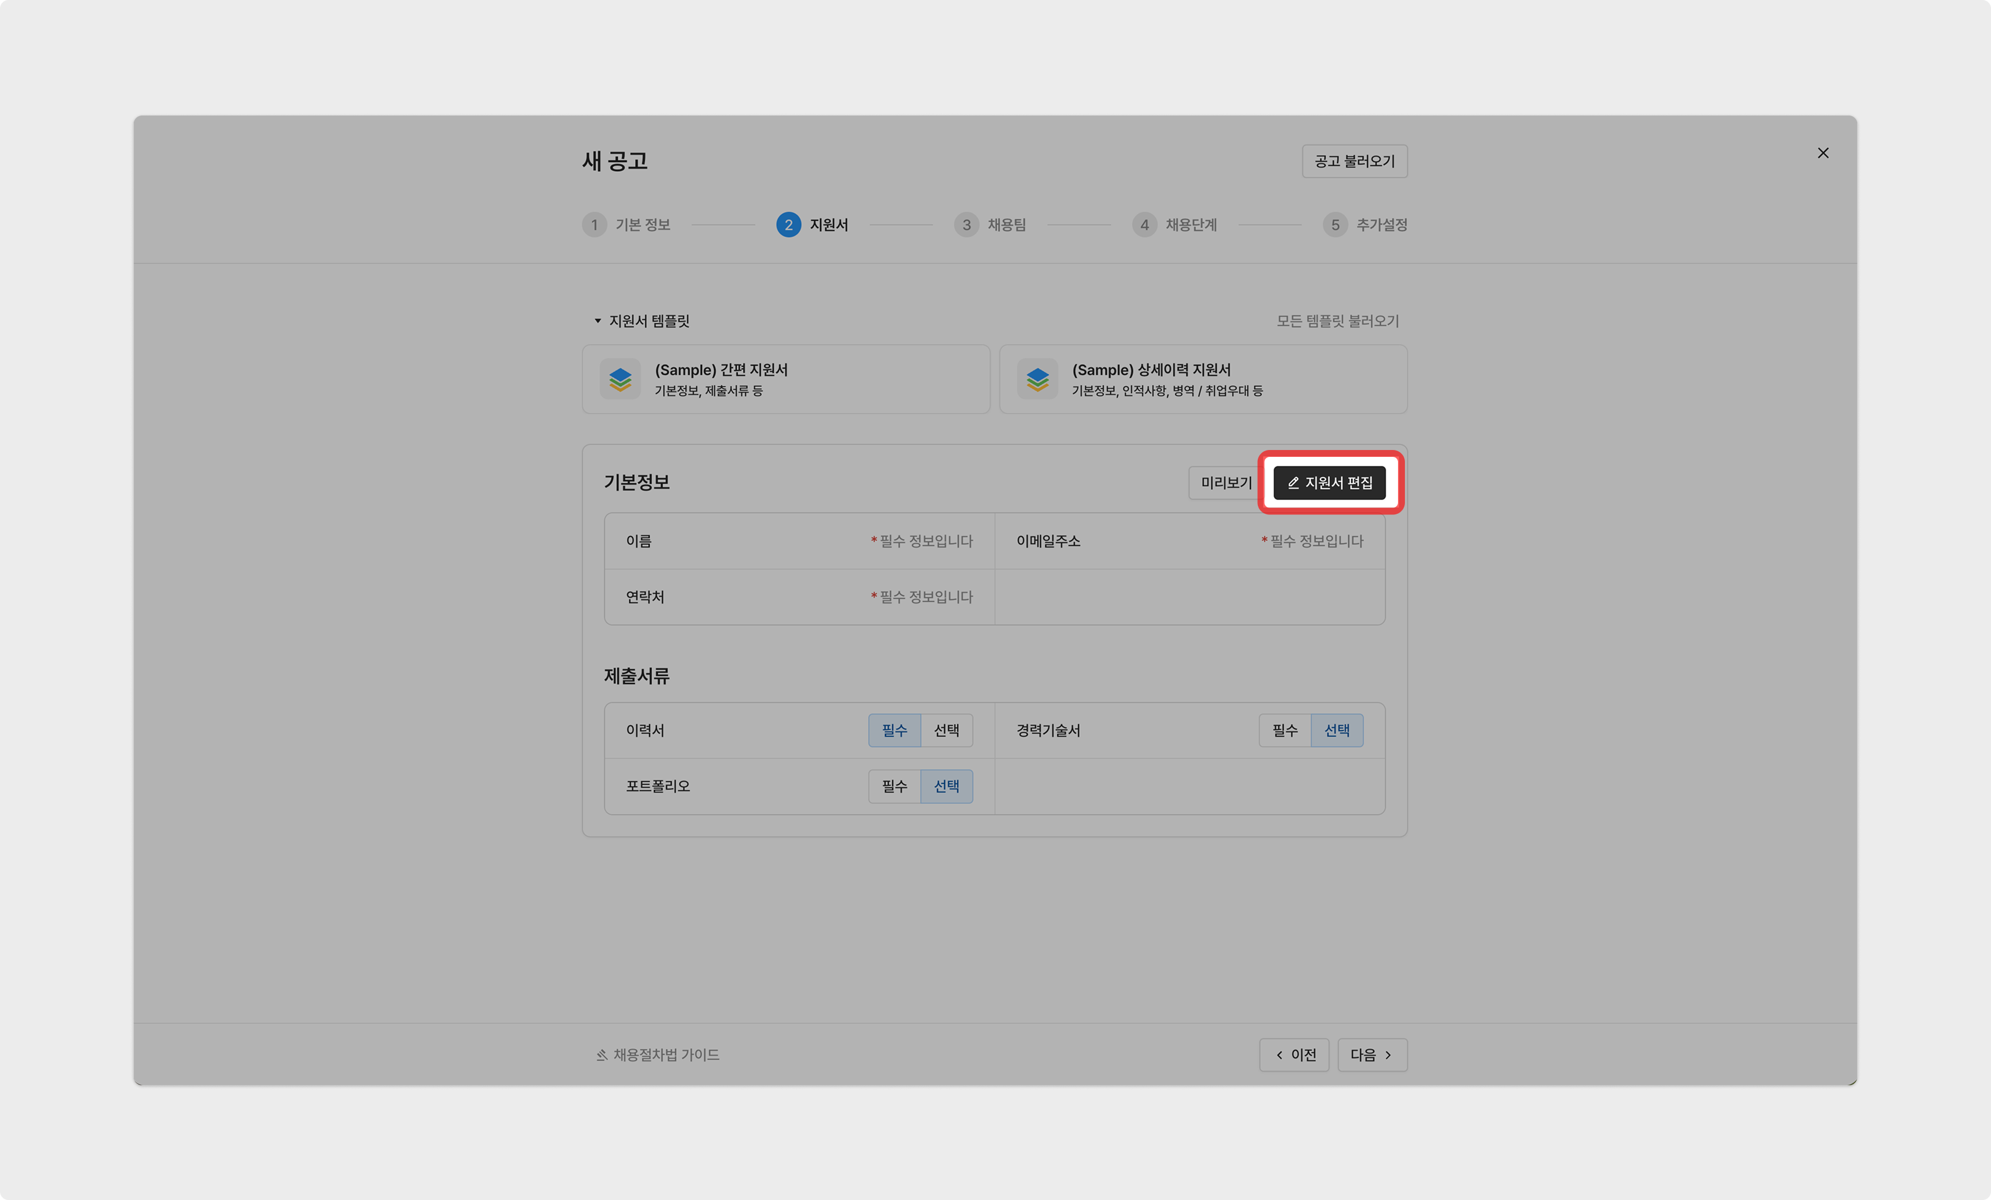Go to next step with 다음
Image resolution: width=1991 pixels, height=1200 pixels.
1371,1055
